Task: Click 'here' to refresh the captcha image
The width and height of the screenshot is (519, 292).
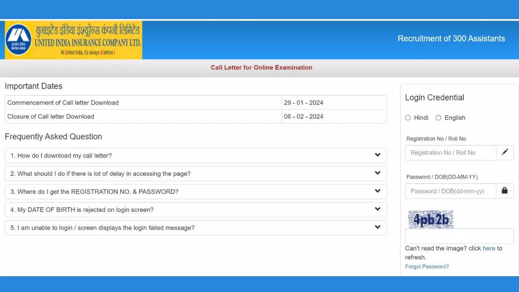Action: tap(489, 248)
